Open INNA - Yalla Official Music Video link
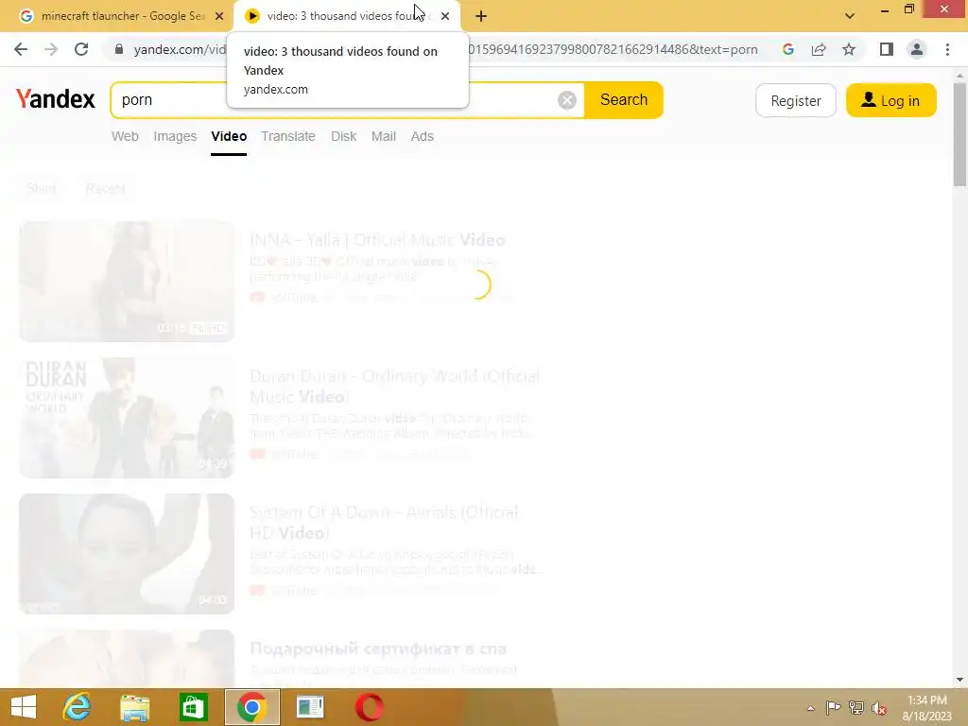 pos(378,239)
